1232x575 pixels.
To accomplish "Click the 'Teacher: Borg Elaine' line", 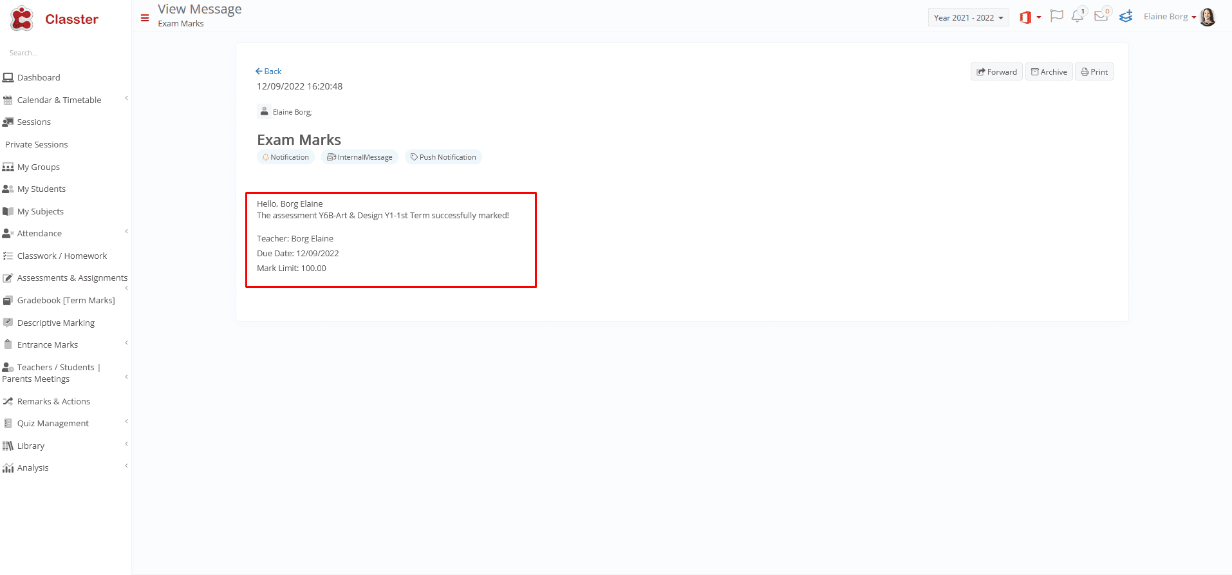I will tap(295, 239).
